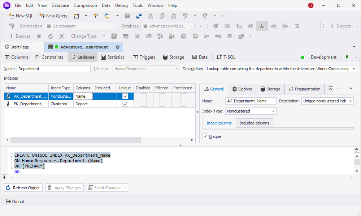Uncheck the Unique checkbox in General panel
The height and width of the screenshot is (216, 361).
(205, 136)
